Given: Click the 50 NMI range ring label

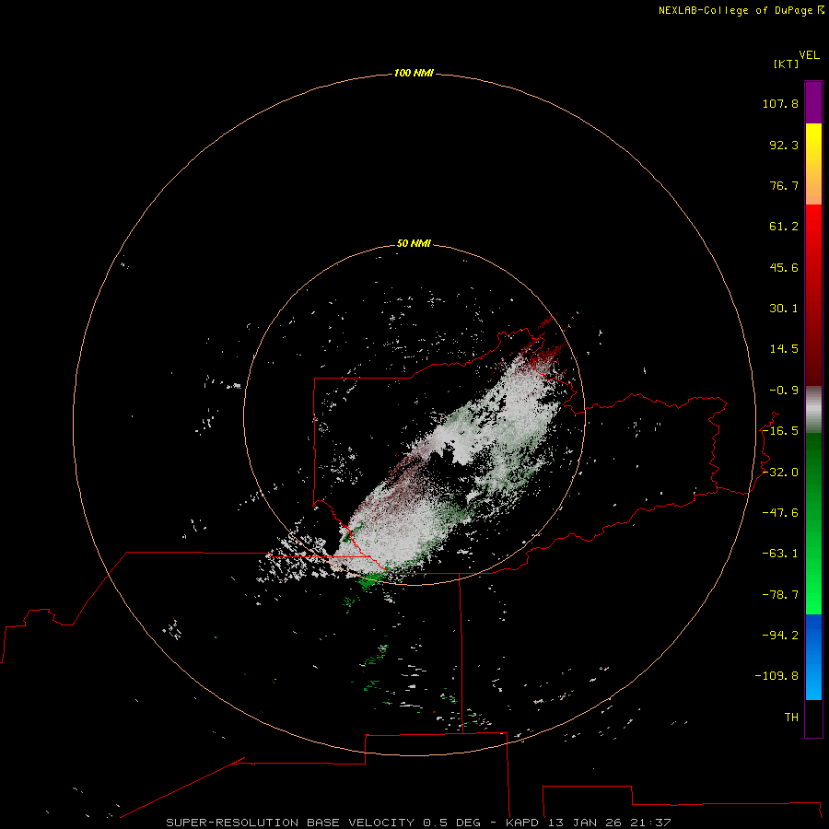Looking at the screenshot, I should pos(414,243).
